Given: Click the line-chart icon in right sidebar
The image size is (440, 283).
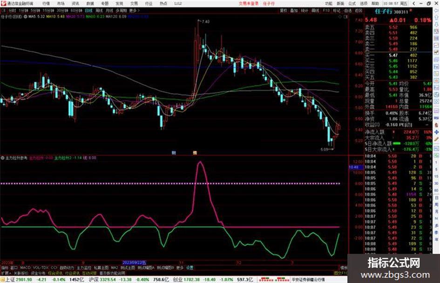Looking at the screenshot, I should click(436, 45).
